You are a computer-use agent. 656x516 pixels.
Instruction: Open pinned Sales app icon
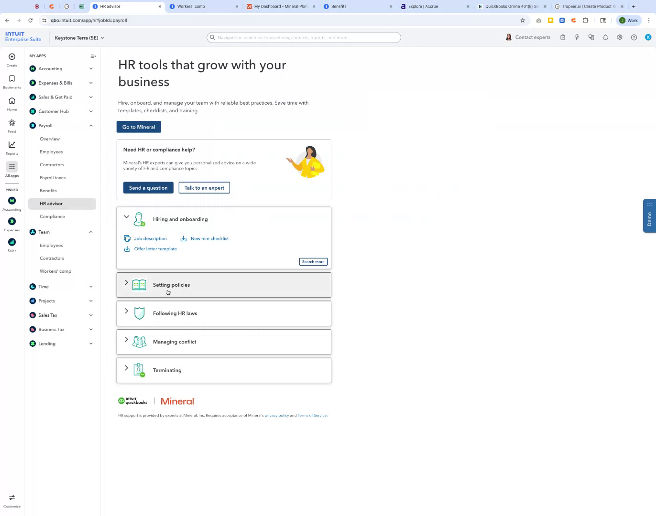click(12, 242)
